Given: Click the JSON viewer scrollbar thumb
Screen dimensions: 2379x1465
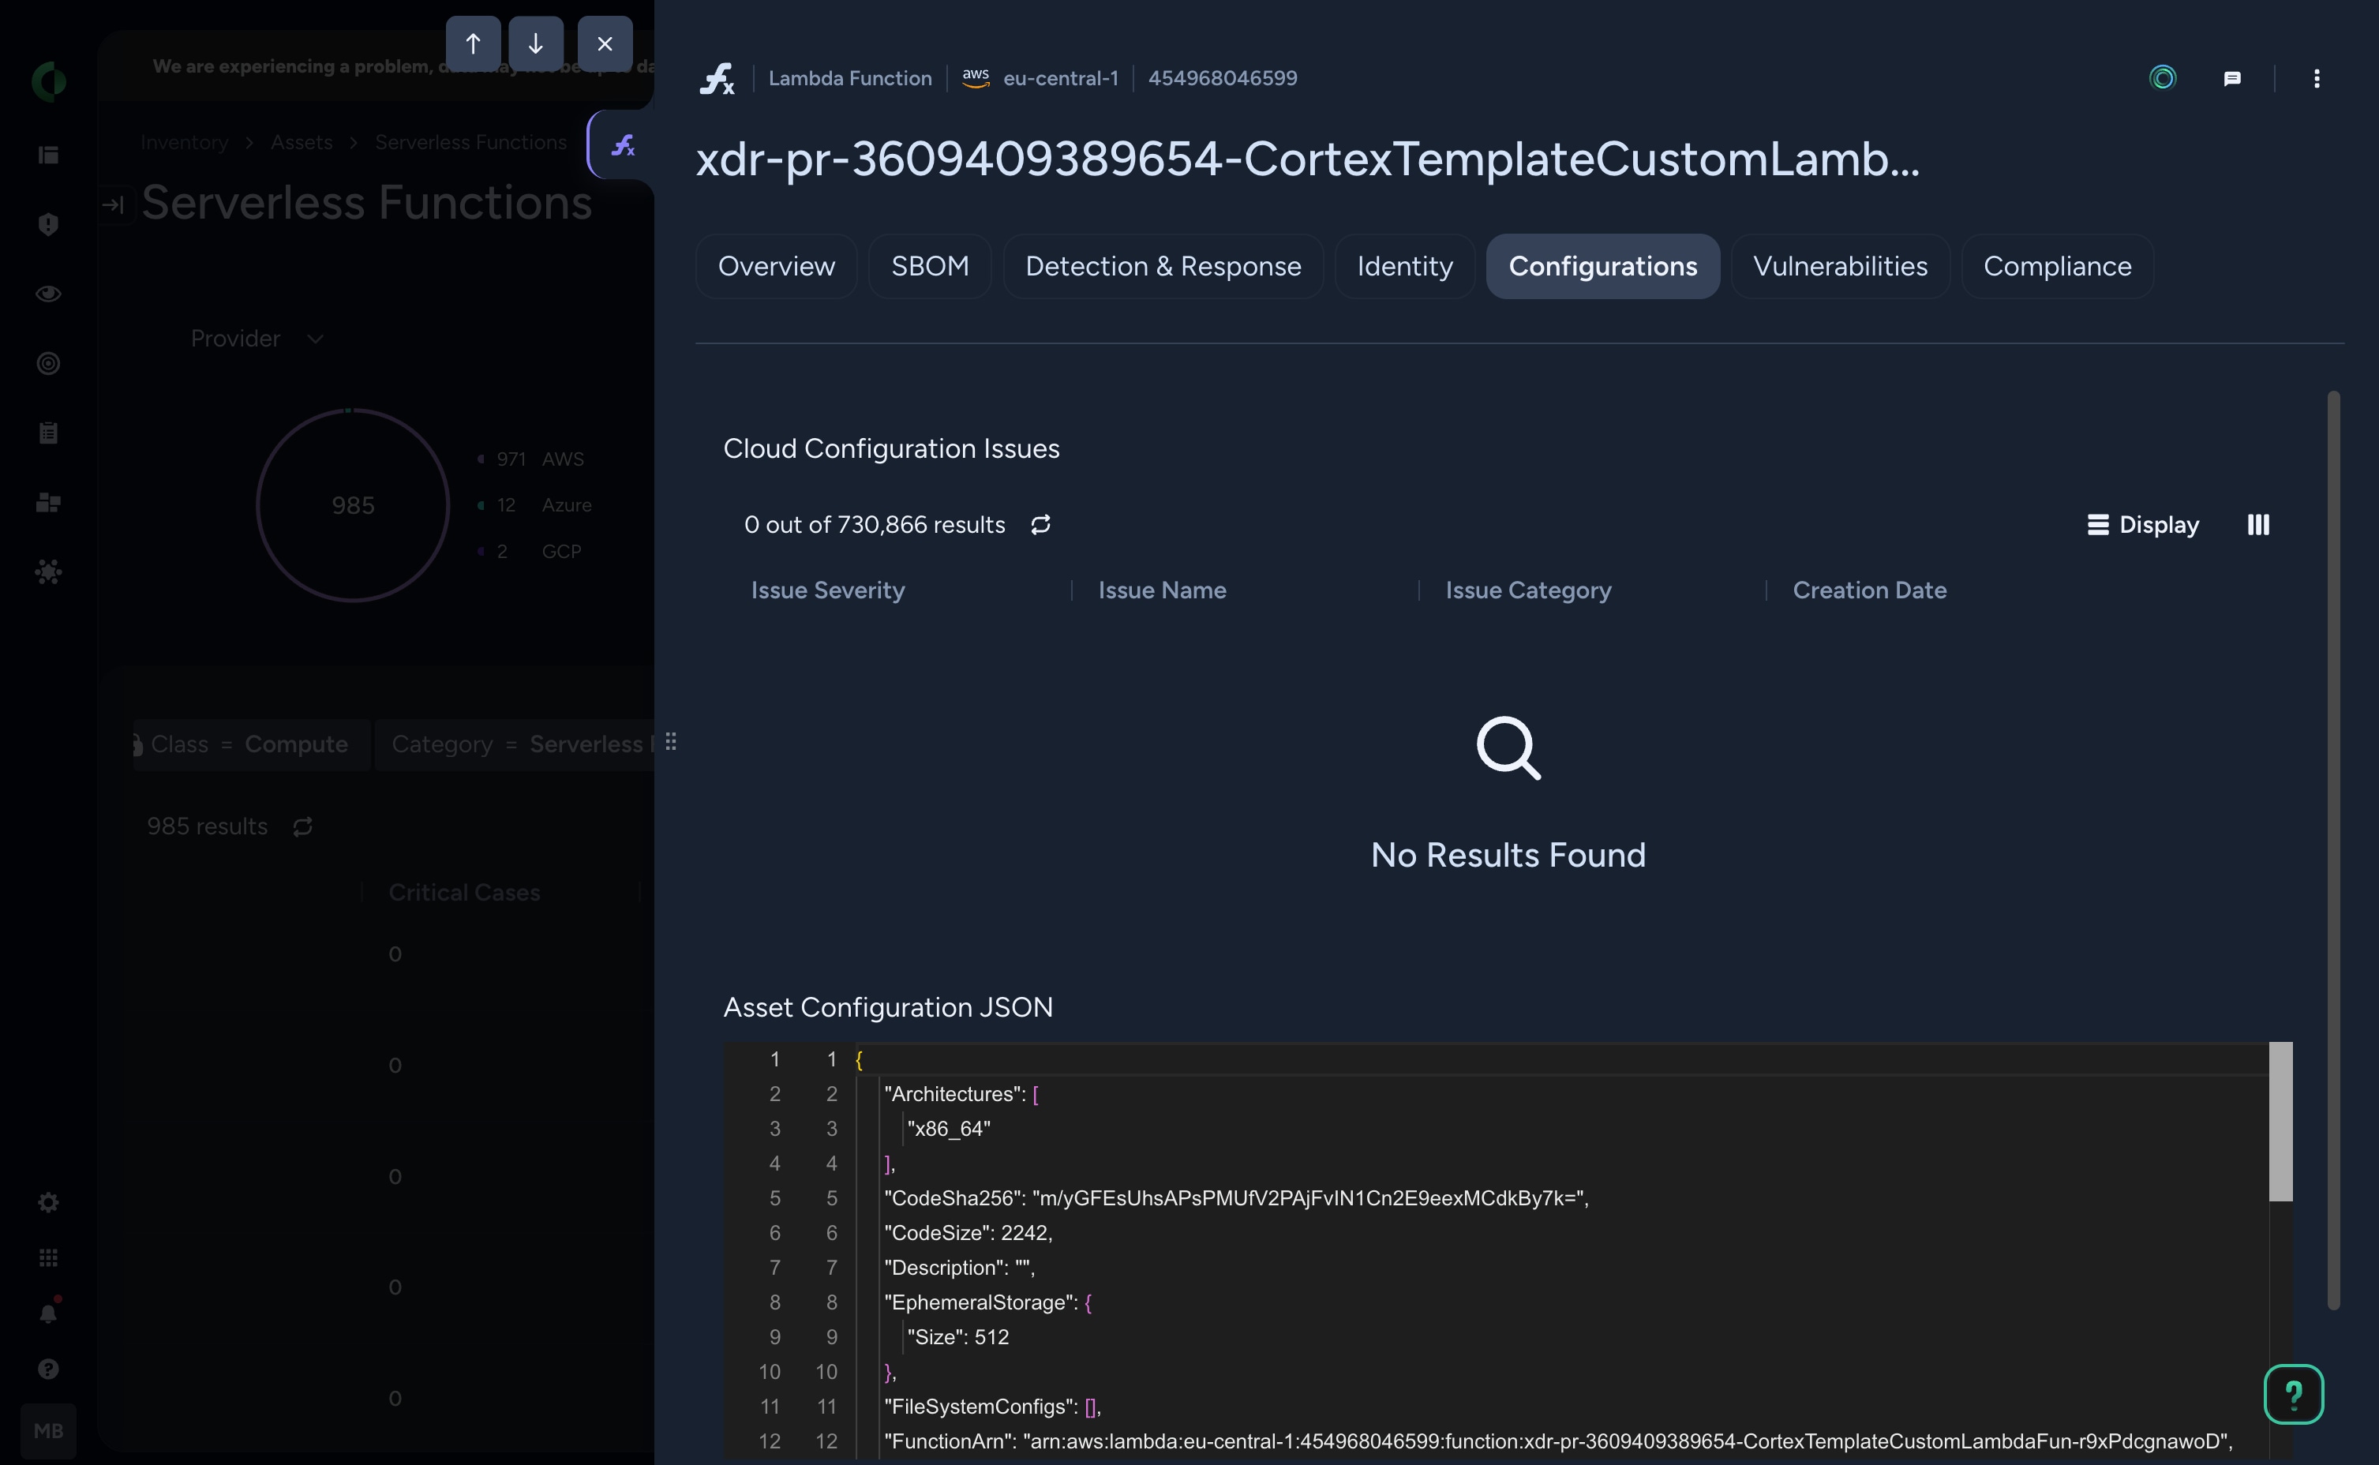Looking at the screenshot, I should click(x=2280, y=1121).
